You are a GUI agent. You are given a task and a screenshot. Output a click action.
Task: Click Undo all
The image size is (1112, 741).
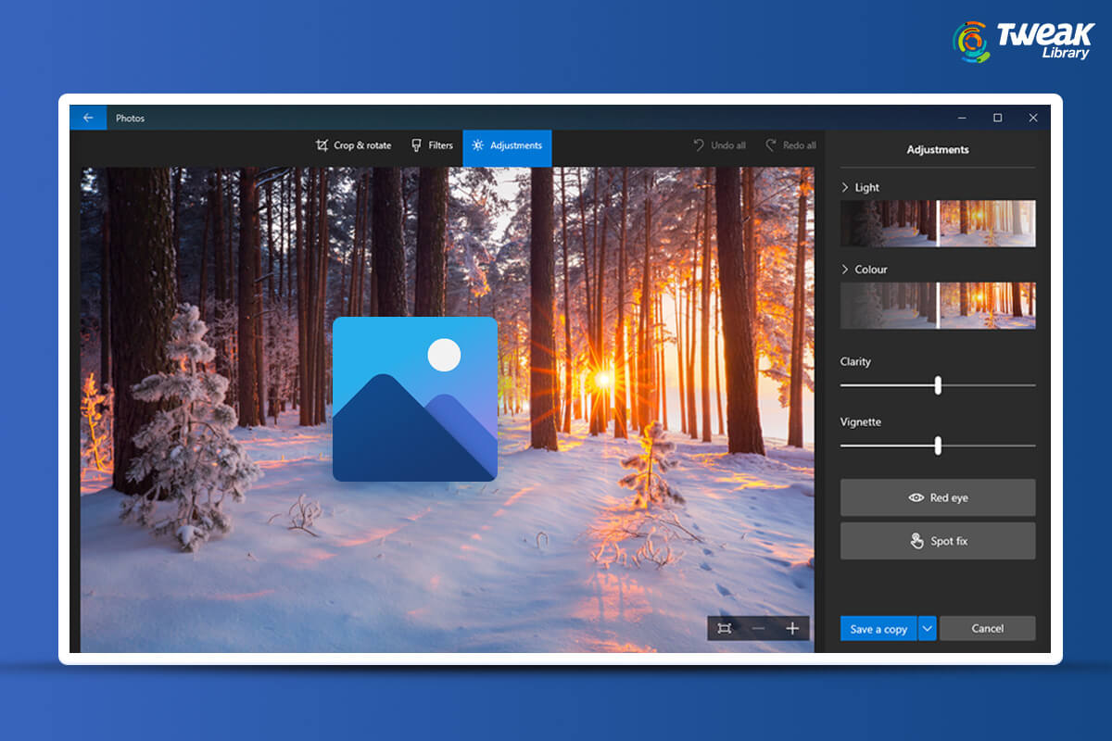(719, 145)
